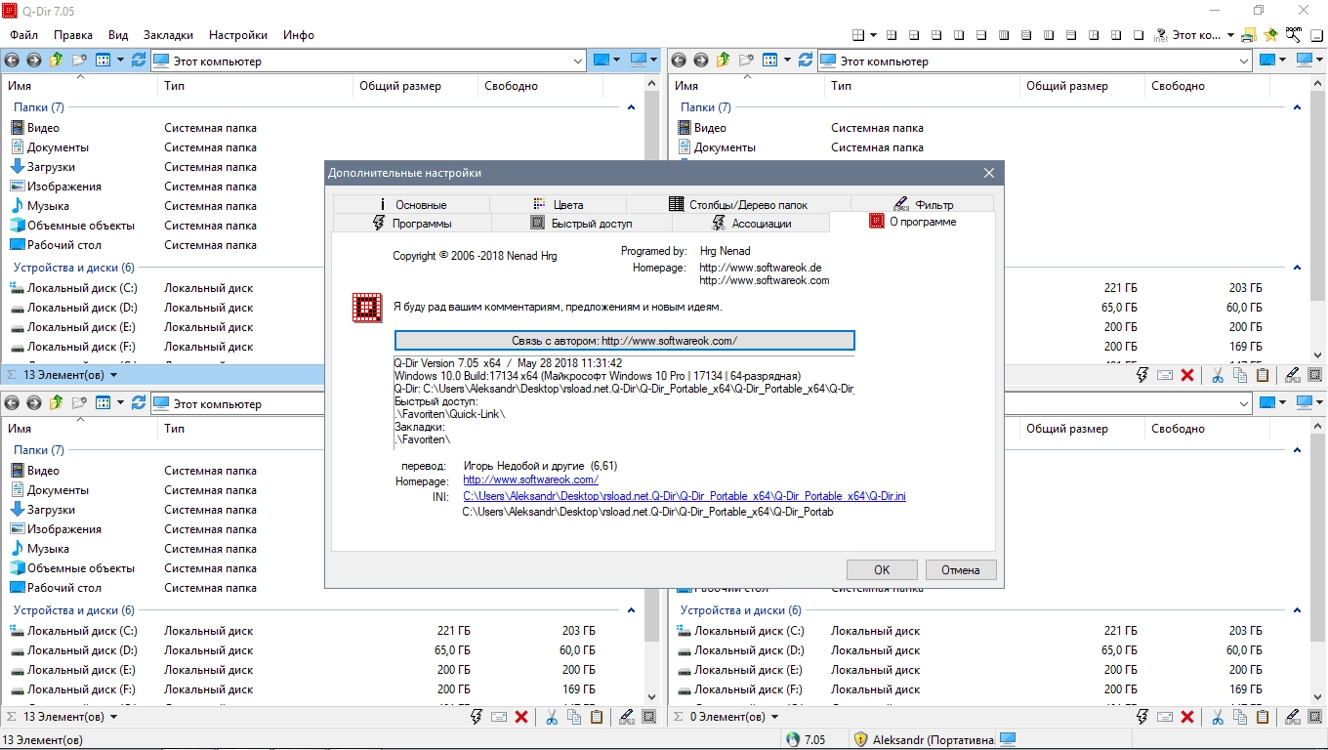Go up one folder in top-left pane

pos(56,61)
